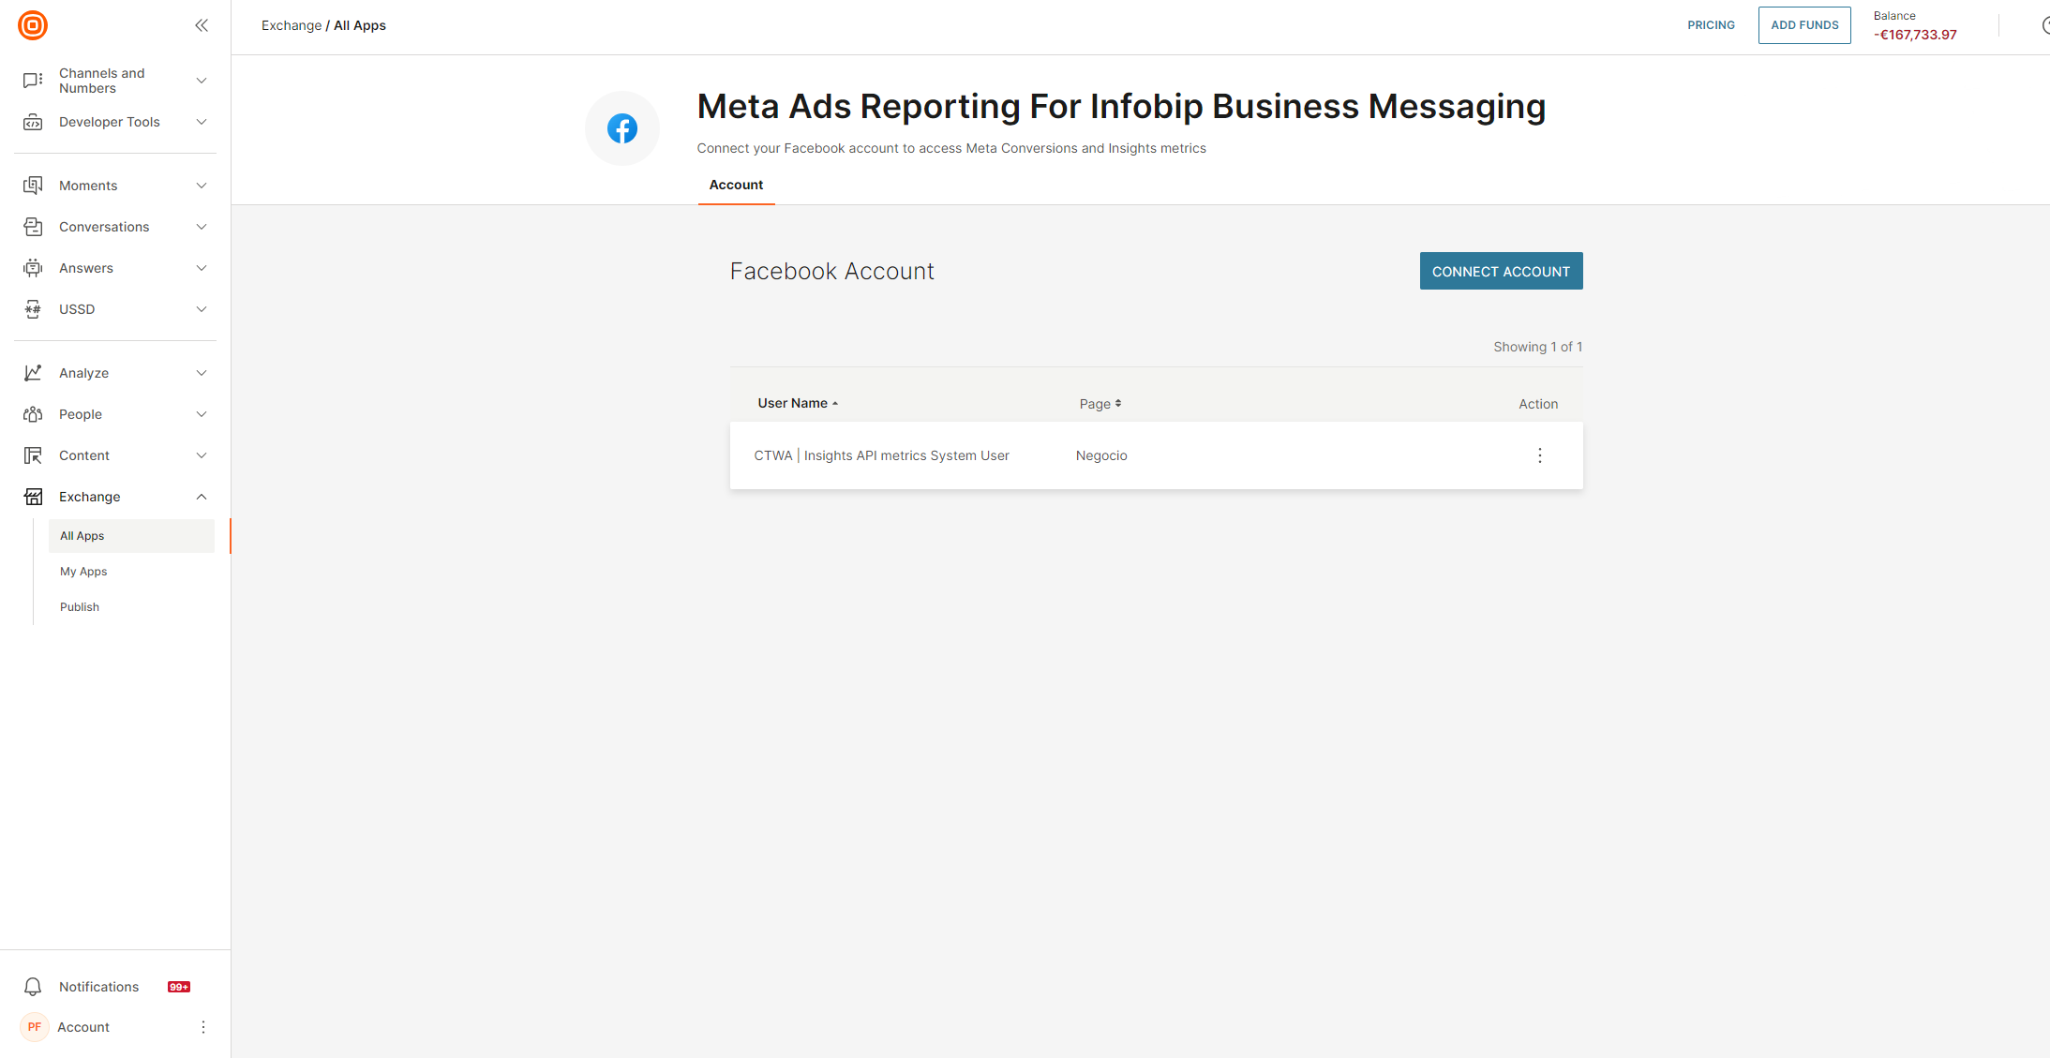This screenshot has height=1058, width=2050.
Task: Click the ADD FUNDS button
Action: tap(1804, 25)
